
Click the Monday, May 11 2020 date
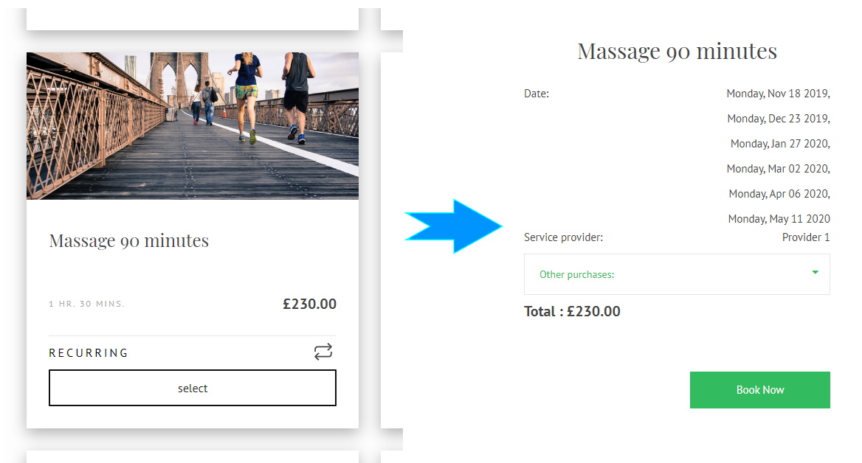(779, 219)
